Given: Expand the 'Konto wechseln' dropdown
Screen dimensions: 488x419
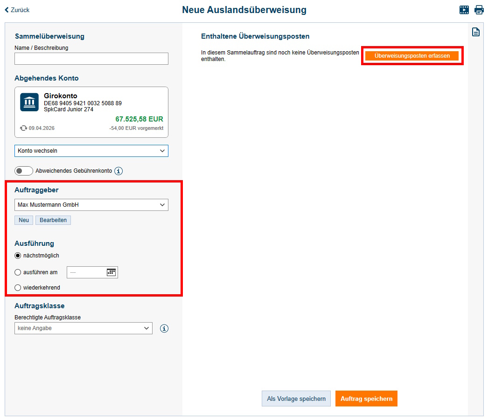Looking at the screenshot, I should point(91,151).
